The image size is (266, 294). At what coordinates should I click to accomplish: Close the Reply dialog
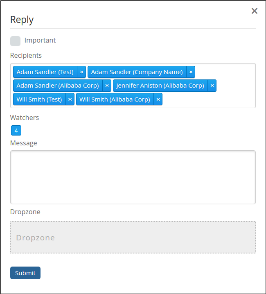click(255, 11)
